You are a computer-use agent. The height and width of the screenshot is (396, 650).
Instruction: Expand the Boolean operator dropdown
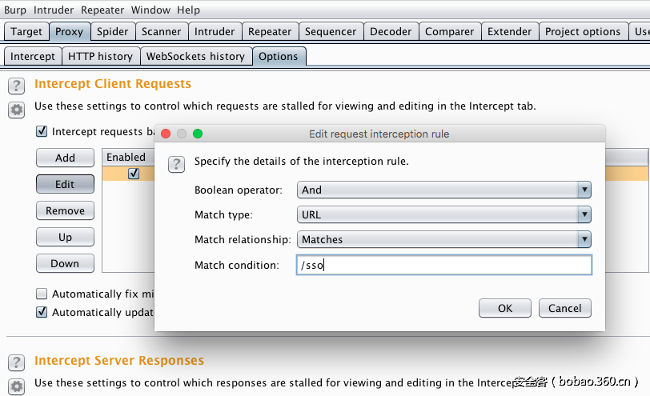pyautogui.click(x=443, y=190)
